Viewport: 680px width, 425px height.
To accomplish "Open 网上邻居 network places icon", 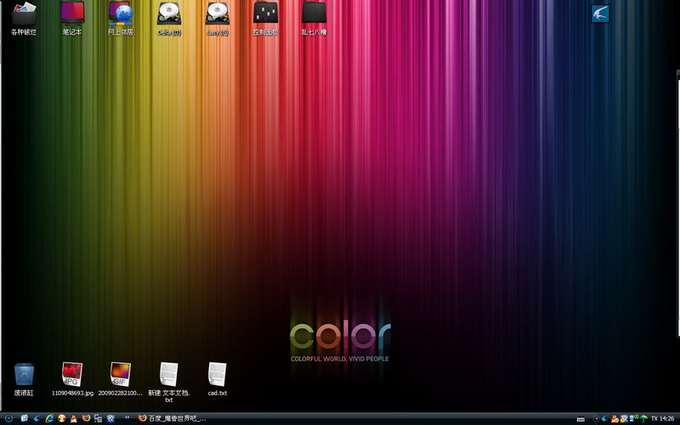I will [x=121, y=14].
